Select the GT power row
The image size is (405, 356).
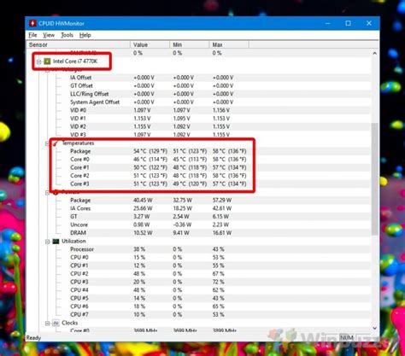(x=199, y=217)
